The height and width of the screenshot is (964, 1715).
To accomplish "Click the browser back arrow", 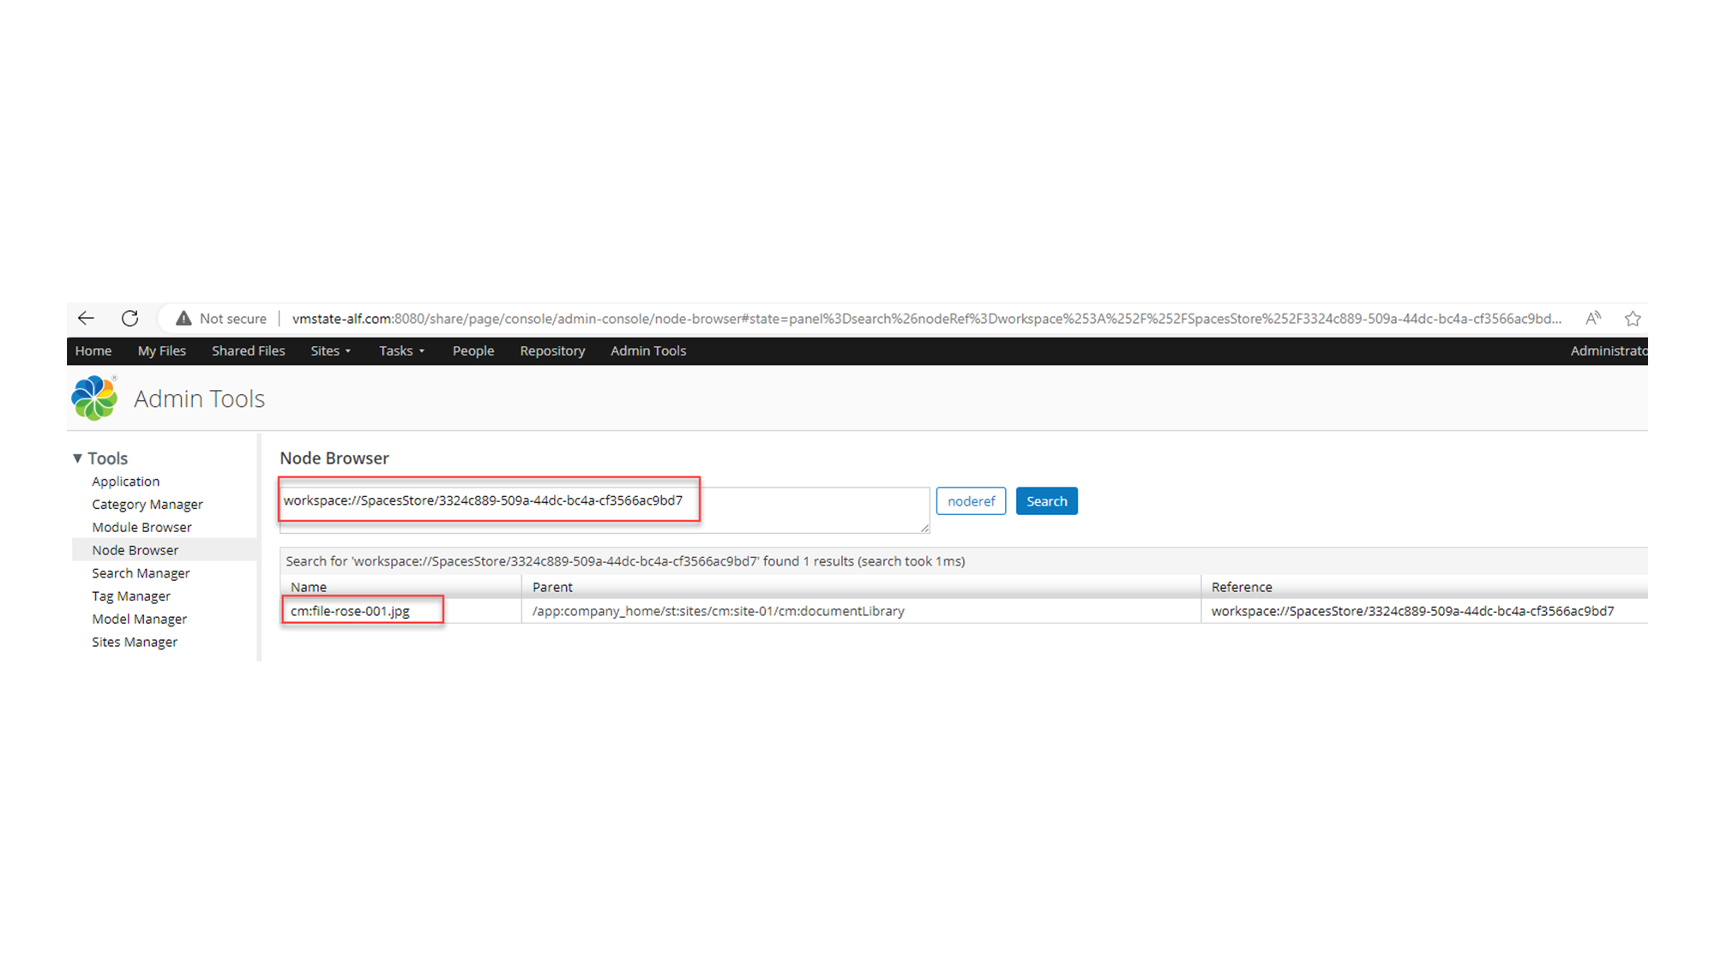I will click(x=86, y=318).
